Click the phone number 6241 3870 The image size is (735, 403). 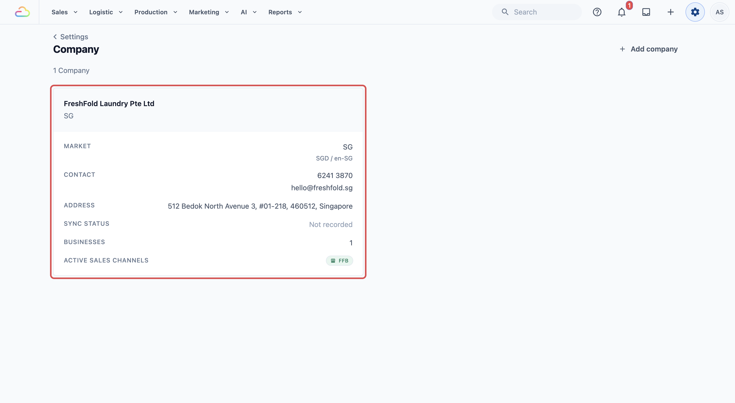(x=335, y=175)
